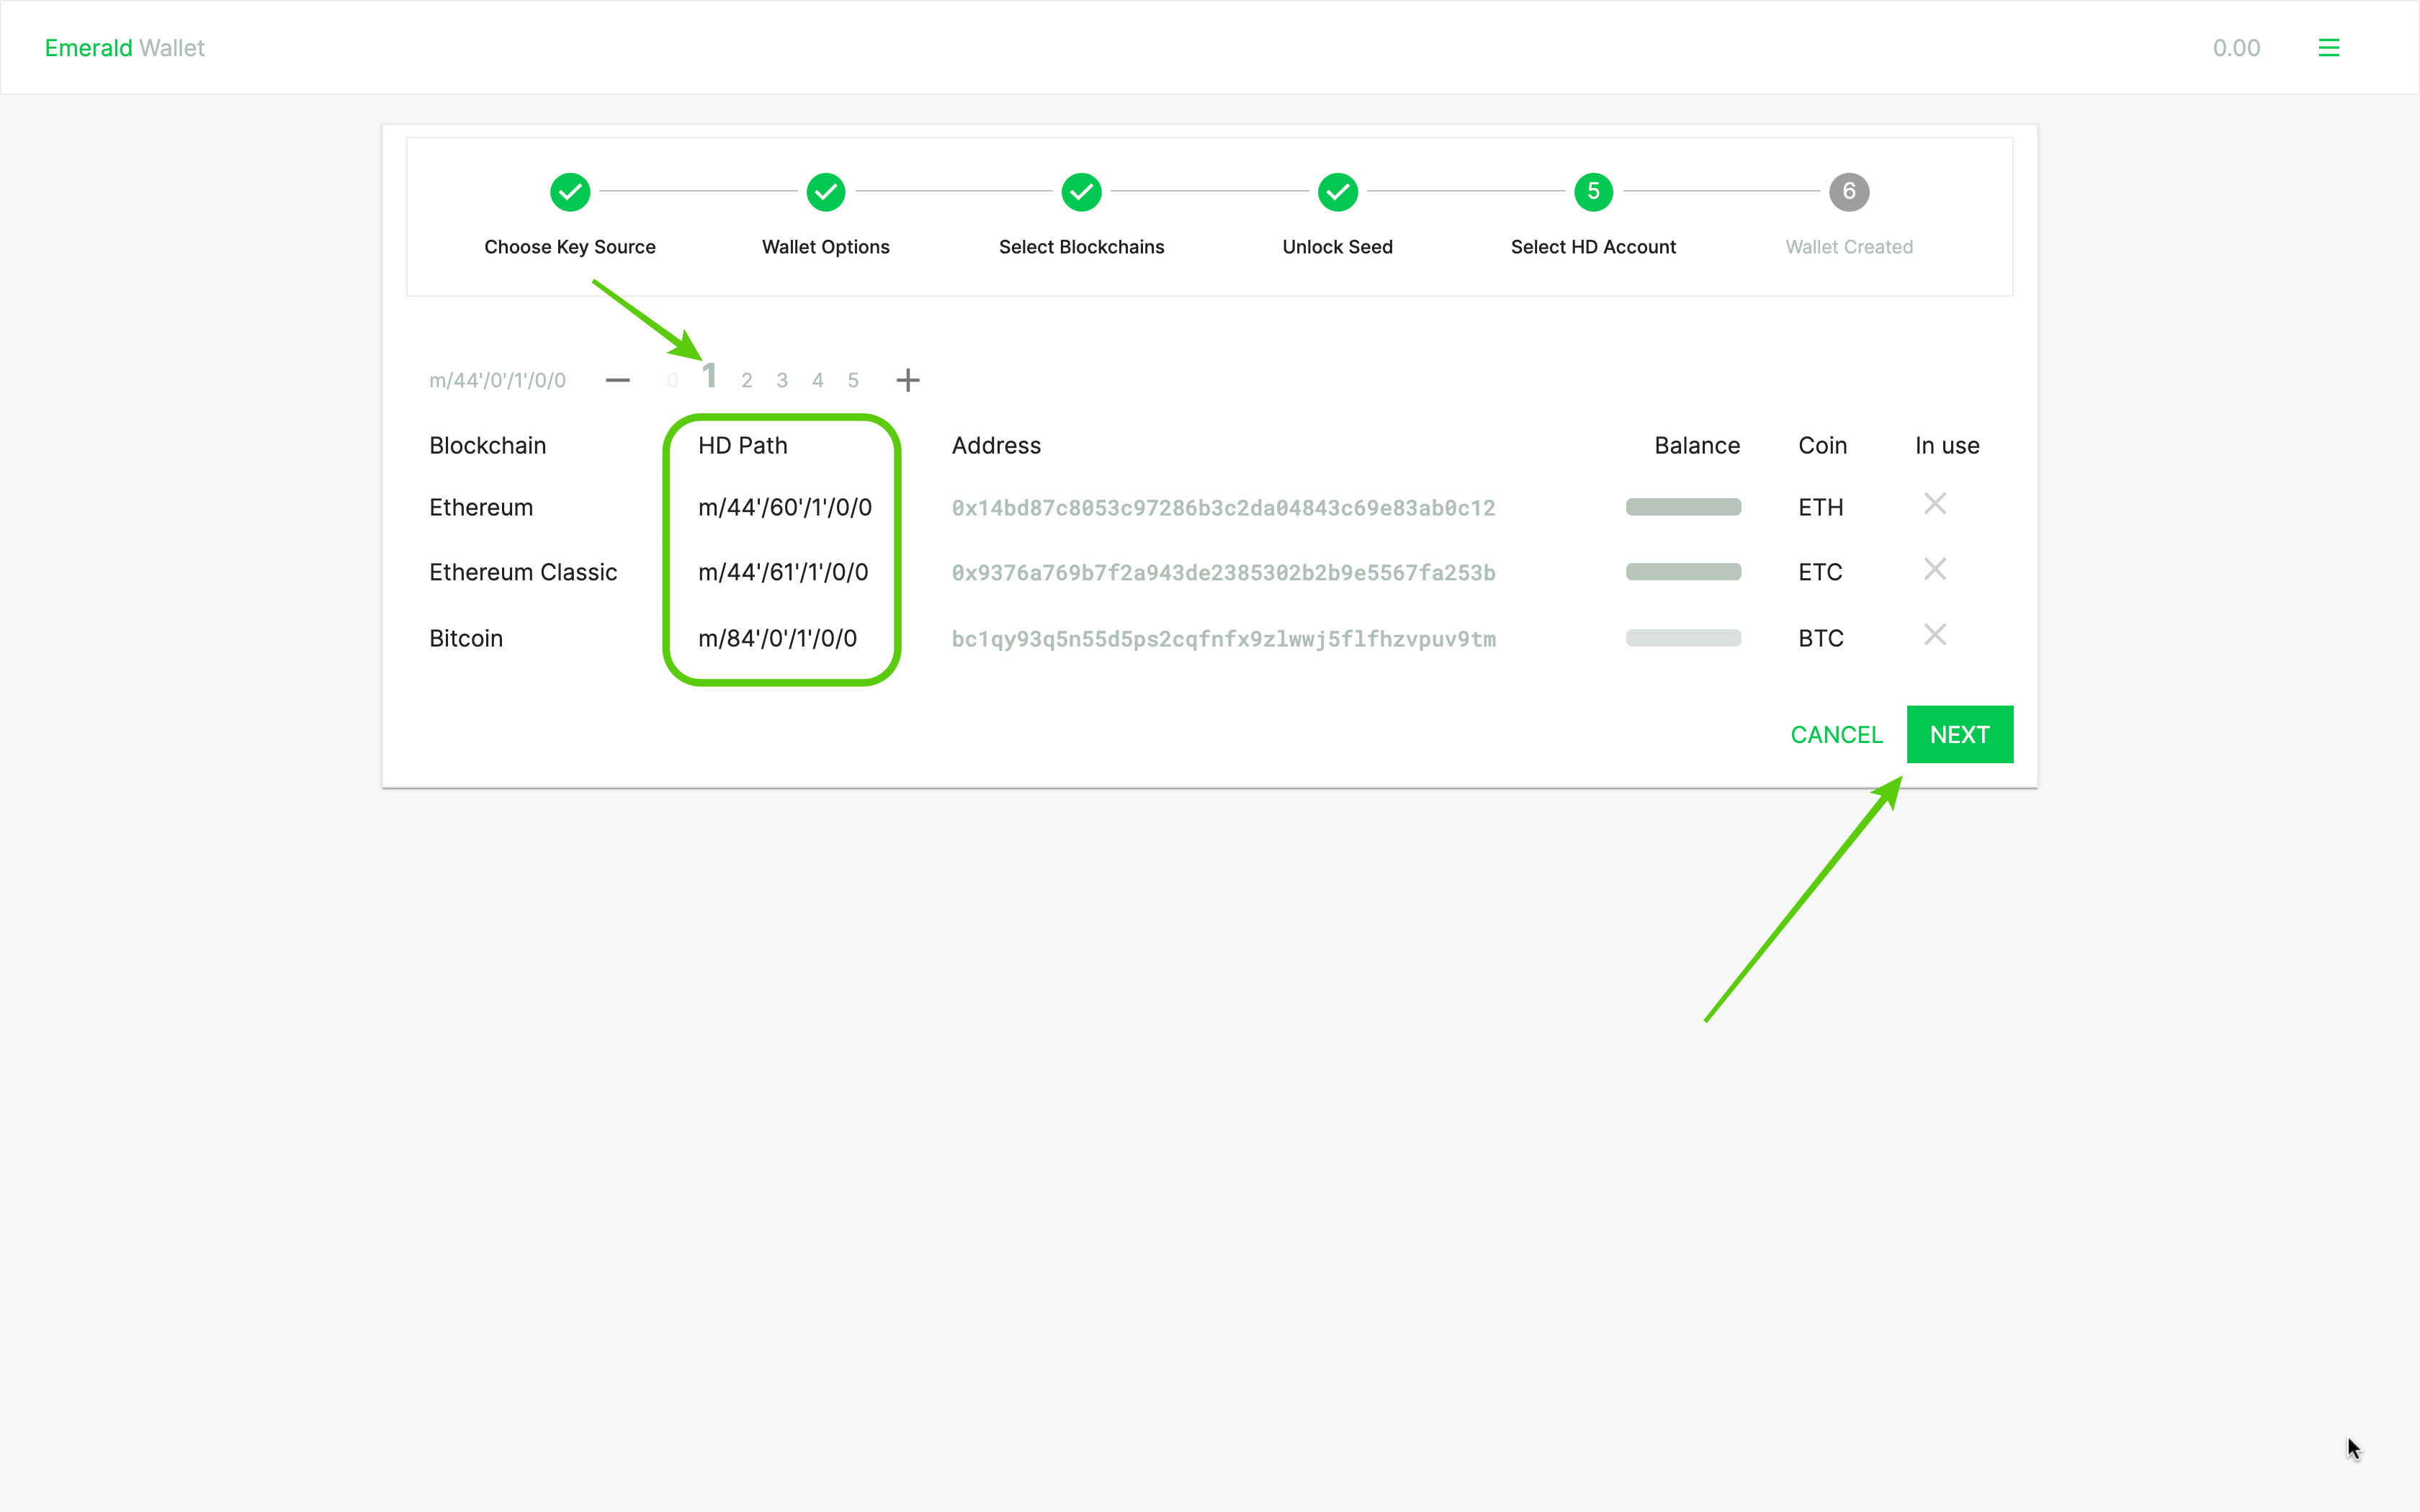Click the Ethereum HD Path field m/44'/60'/1'/0/0

click(x=782, y=507)
